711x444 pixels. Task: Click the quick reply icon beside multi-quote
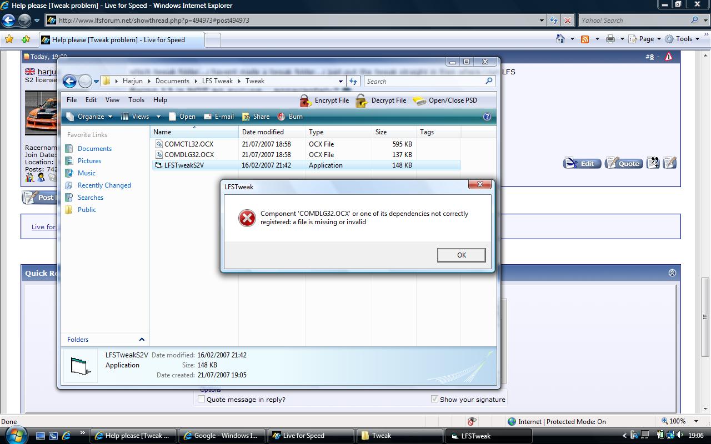point(670,163)
